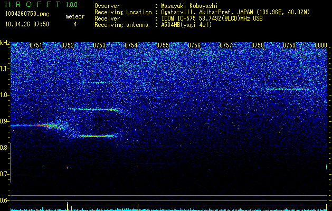Click the observer name Masayuki Kobayashi
This screenshot has width=332, height=211.
coord(189,6)
